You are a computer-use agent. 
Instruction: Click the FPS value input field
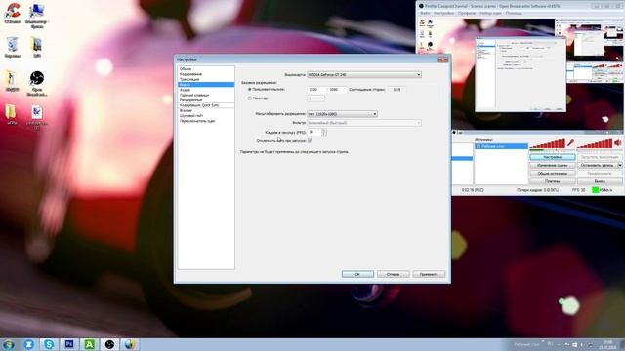pyautogui.click(x=314, y=132)
